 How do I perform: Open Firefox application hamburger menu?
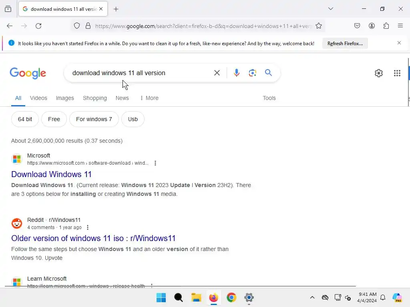tap(400, 26)
